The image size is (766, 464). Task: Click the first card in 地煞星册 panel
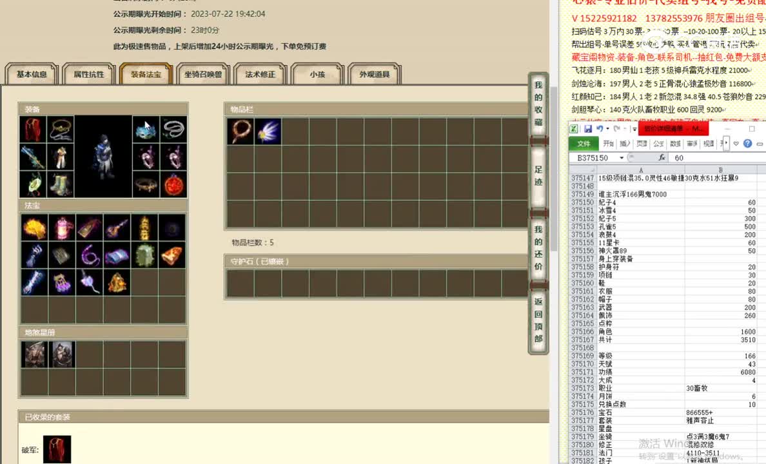click(x=34, y=353)
